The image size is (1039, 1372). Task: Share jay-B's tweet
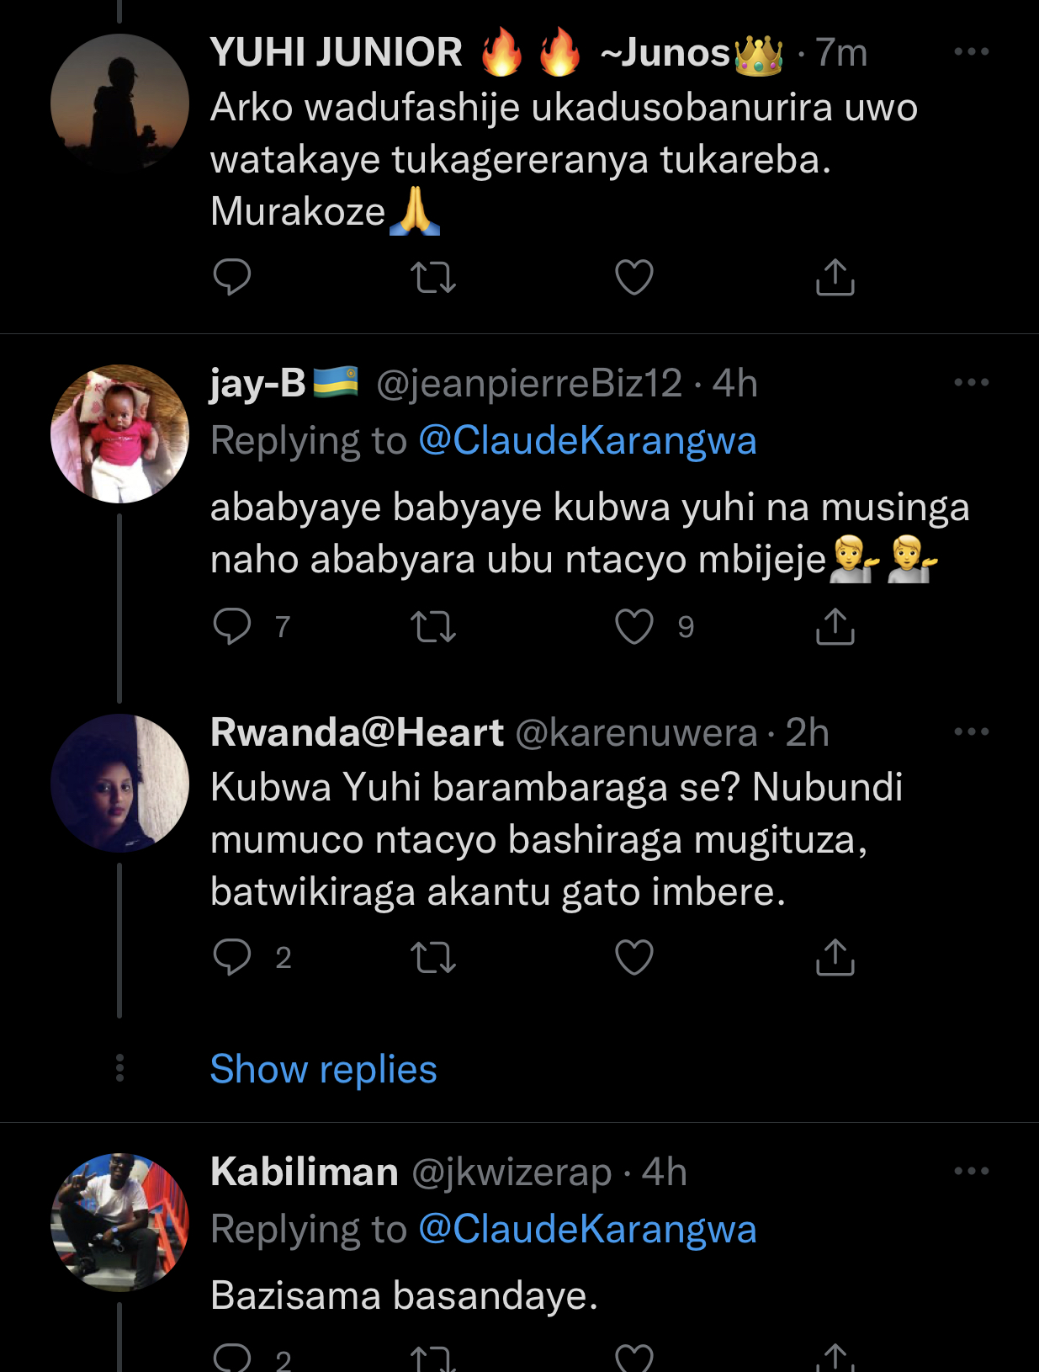tap(835, 626)
